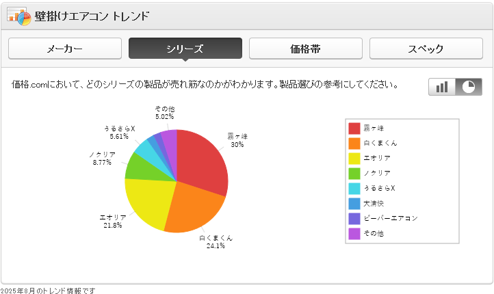The height and width of the screenshot is (294, 494).
Task: Click the yellow エオリア legend swatch
Action: click(354, 159)
